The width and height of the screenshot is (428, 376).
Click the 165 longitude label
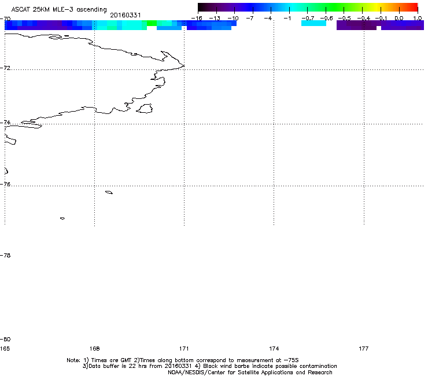5,348
